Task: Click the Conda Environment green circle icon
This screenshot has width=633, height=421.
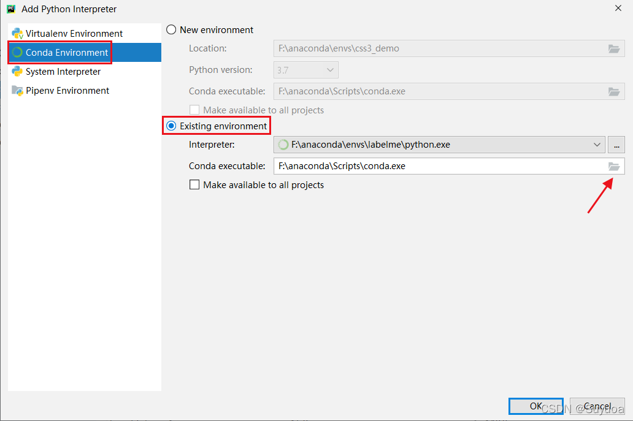Action: click(17, 53)
